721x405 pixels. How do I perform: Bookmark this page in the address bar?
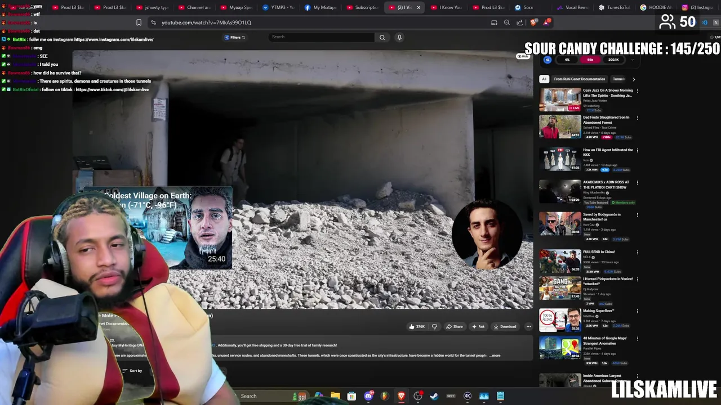[139, 22]
